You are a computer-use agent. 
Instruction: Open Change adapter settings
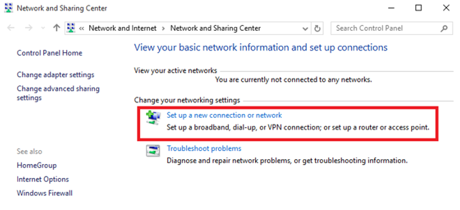tap(56, 75)
